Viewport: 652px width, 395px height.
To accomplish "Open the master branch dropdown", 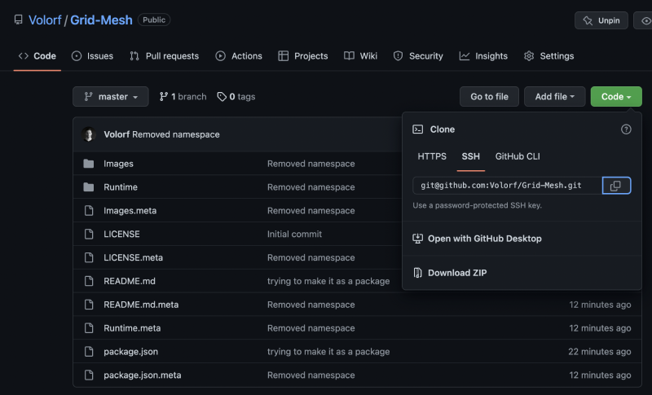I will coord(111,97).
